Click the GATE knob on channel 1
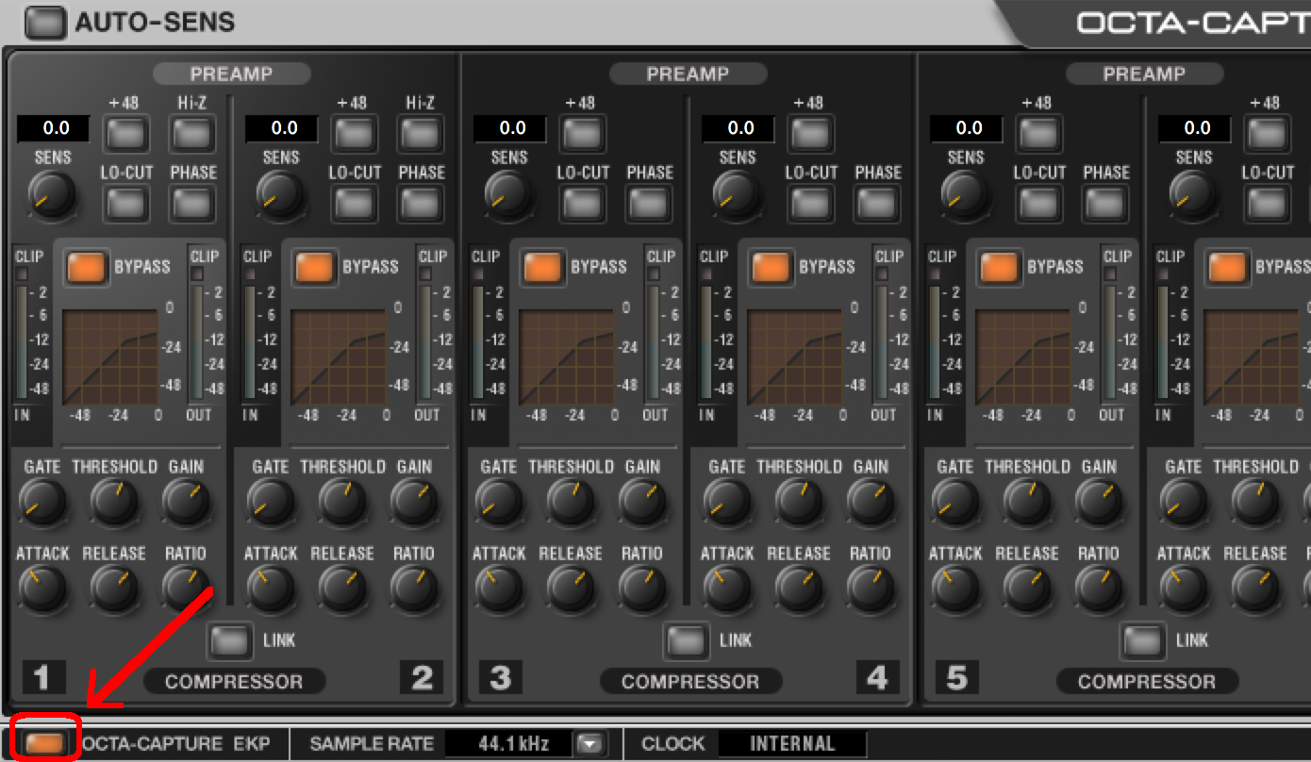 42,502
